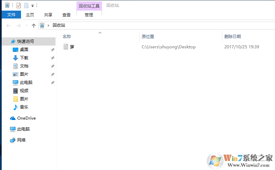Open 文档 in the navigation pane
Viewport: 275px width, 170px height.
pyautogui.click(x=24, y=66)
